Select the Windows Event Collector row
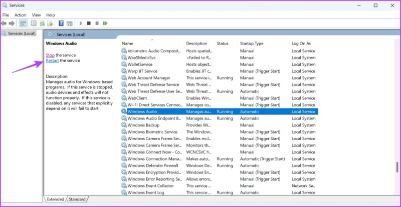The height and width of the screenshot is (207, 401). click(220, 186)
